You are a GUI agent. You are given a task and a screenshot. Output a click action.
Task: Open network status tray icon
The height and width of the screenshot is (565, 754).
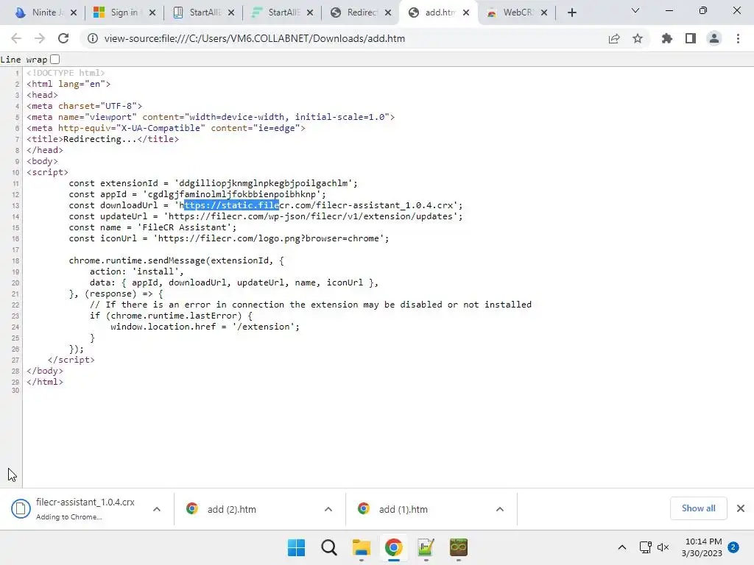coord(645,547)
